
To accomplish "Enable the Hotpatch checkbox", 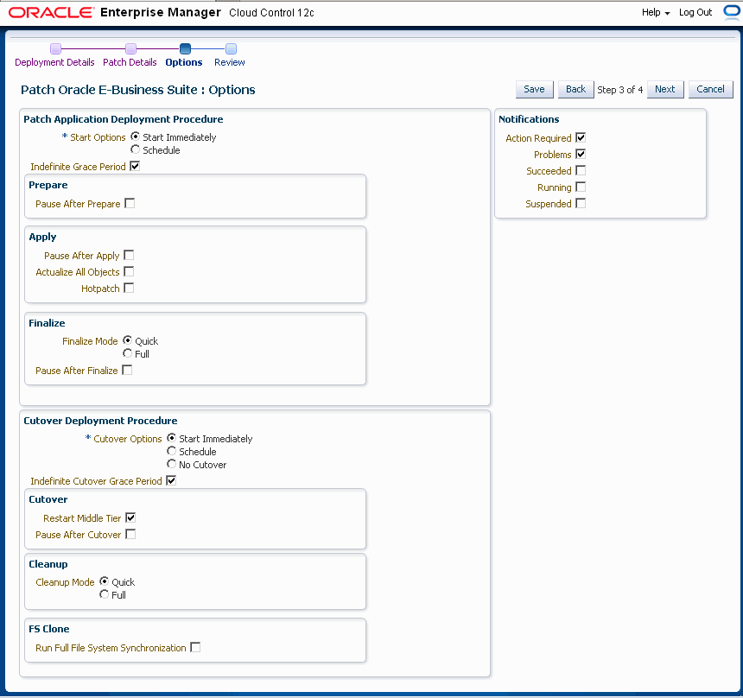I will point(129,289).
